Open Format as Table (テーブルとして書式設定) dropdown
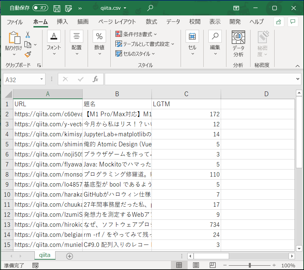The image size is (304, 270). [x=144, y=44]
